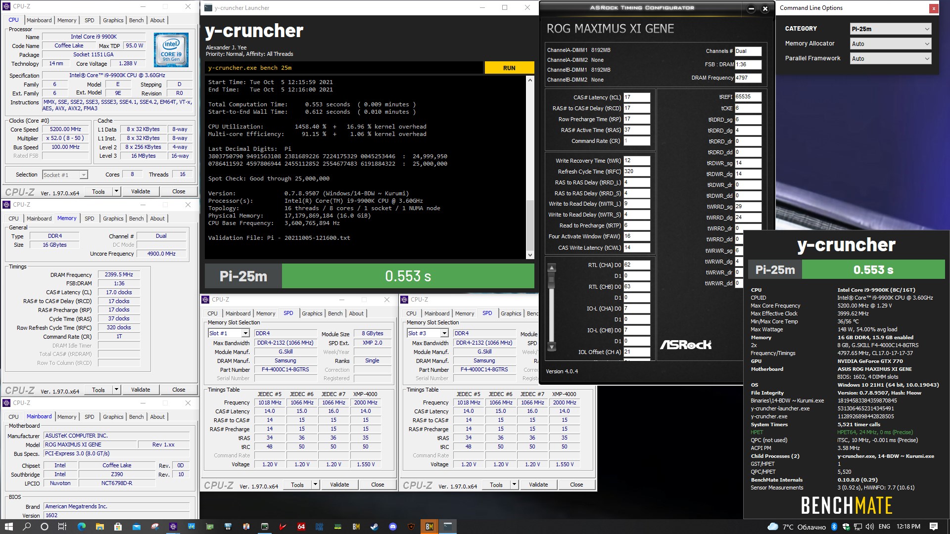Screen dimensions: 950x534
Task: Switch to orange BenchMate BM taskbar icon
Action: tap(429, 527)
